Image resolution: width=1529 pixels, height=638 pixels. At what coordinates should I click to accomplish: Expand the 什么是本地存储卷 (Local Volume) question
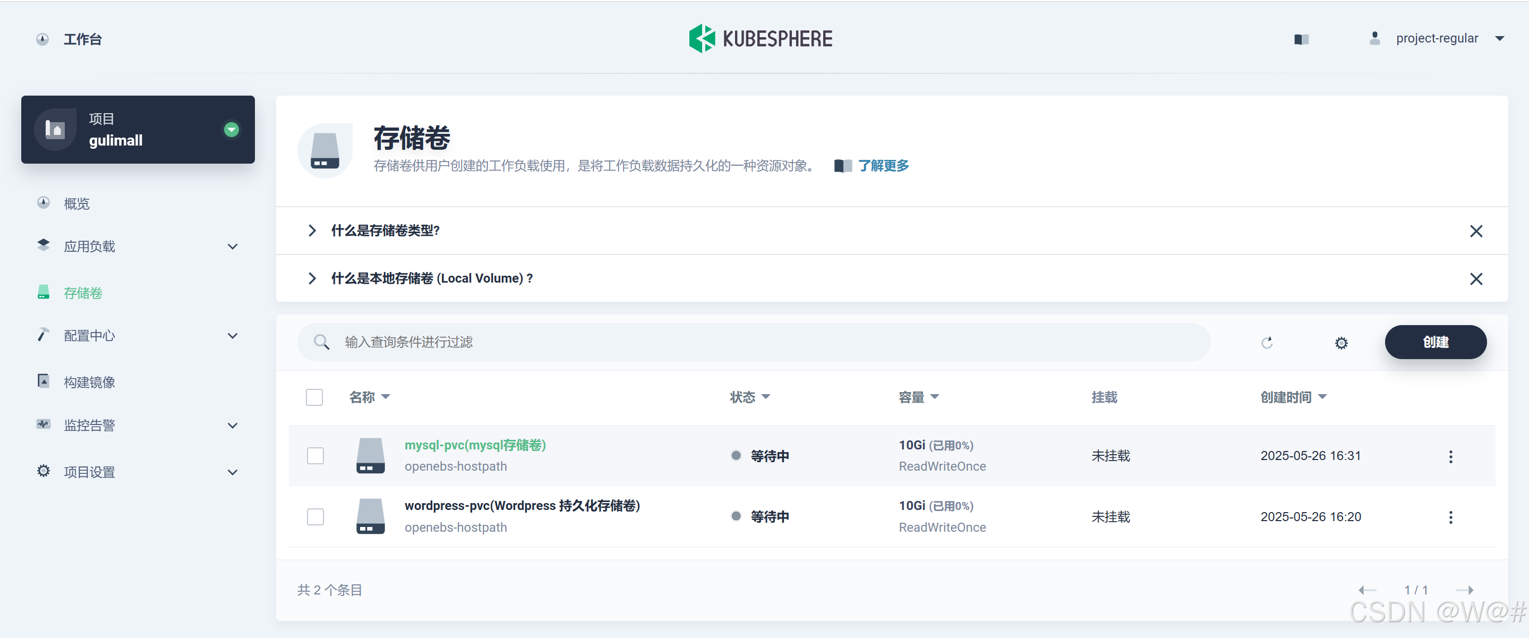click(x=312, y=278)
